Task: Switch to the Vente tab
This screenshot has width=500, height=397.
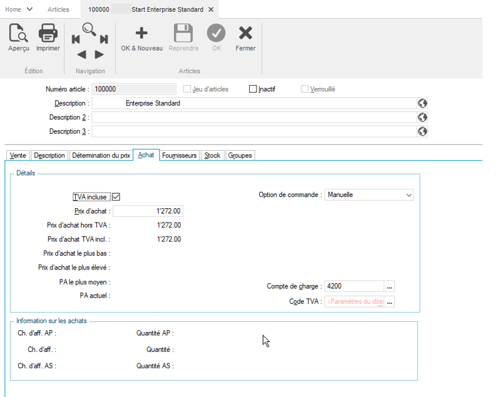Action: point(18,156)
